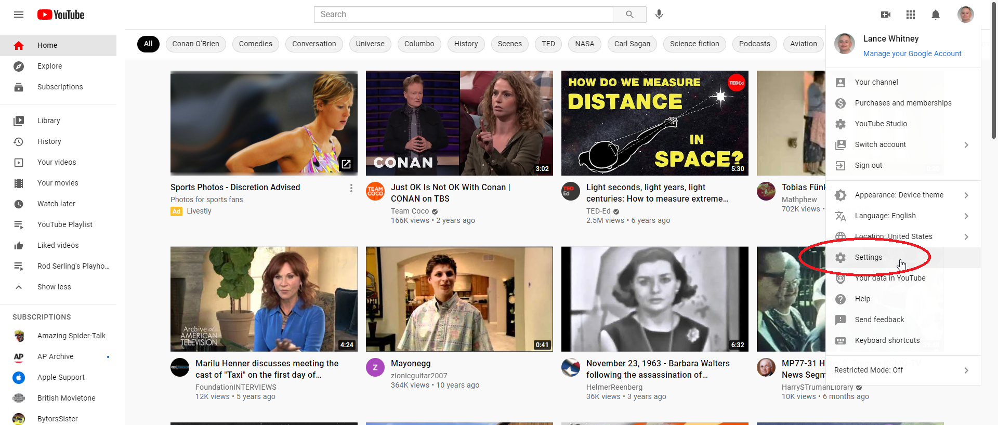This screenshot has width=998, height=425.
Task: Open the hamburger guide menu
Action: click(x=19, y=15)
